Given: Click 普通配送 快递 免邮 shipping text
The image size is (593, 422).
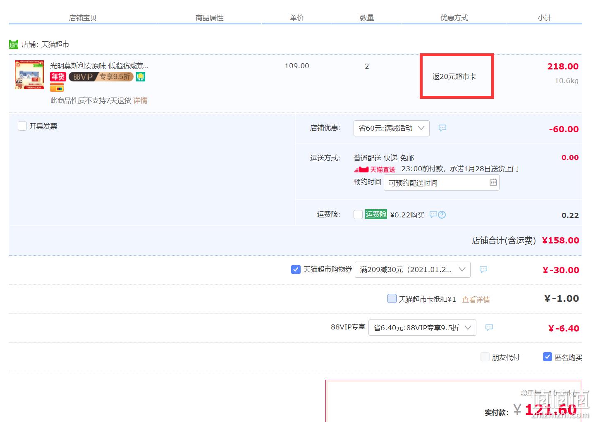Looking at the screenshot, I should [x=384, y=158].
